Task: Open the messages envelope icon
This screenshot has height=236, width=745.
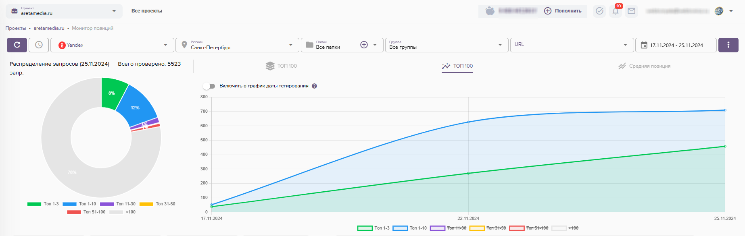Action: tap(632, 11)
